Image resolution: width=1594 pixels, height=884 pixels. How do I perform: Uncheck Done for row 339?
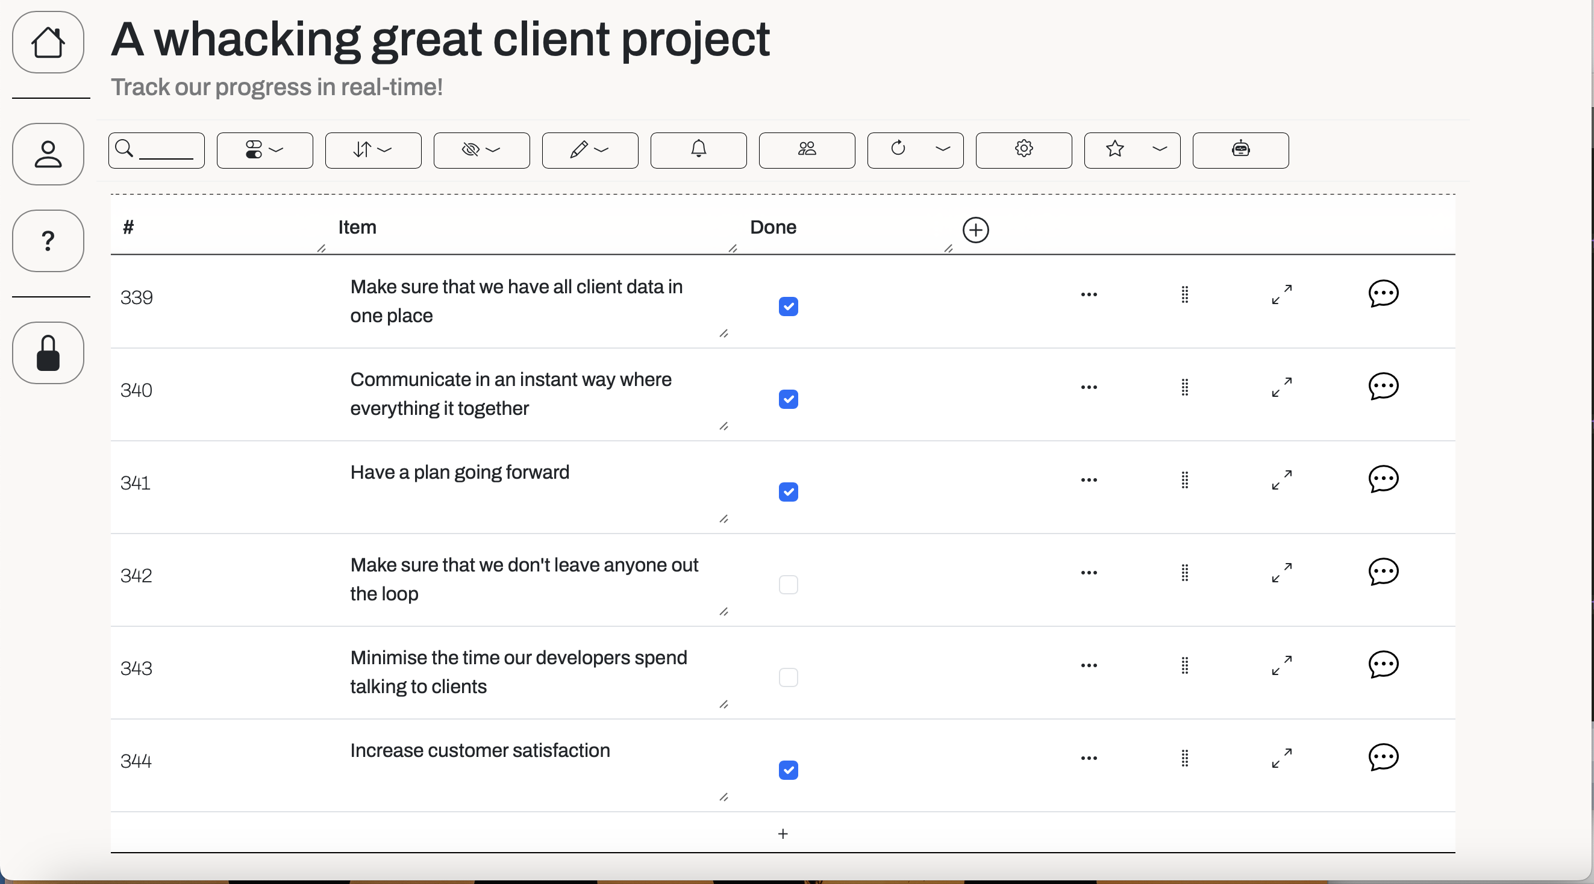point(788,307)
